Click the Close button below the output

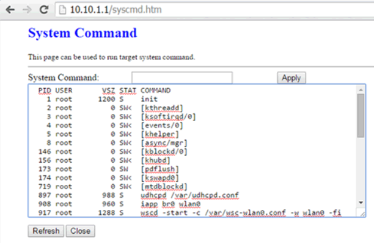(x=80, y=231)
